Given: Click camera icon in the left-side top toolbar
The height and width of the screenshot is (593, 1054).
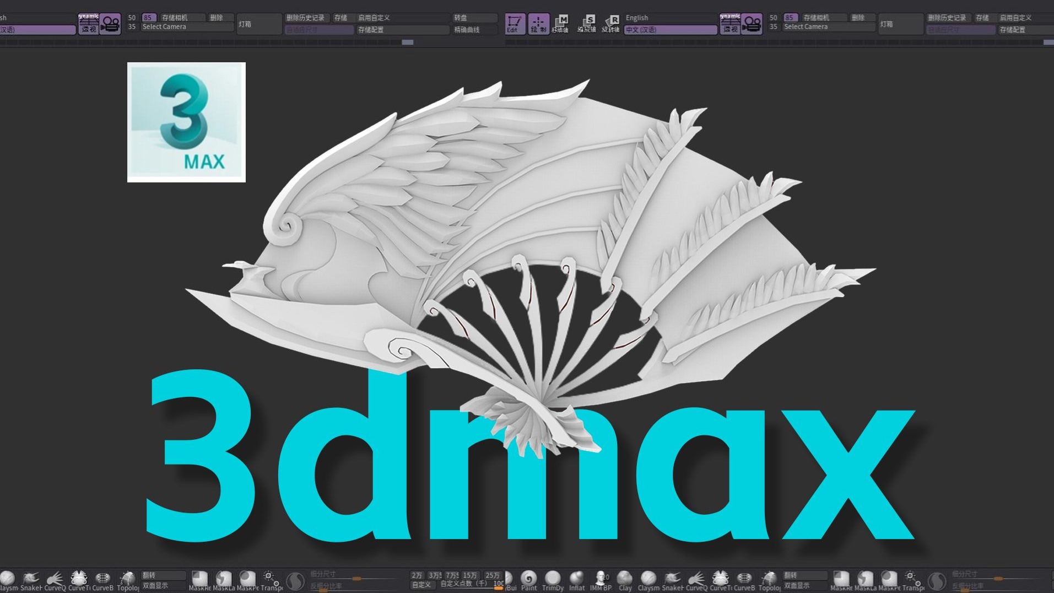Looking at the screenshot, I should tap(110, 24).
